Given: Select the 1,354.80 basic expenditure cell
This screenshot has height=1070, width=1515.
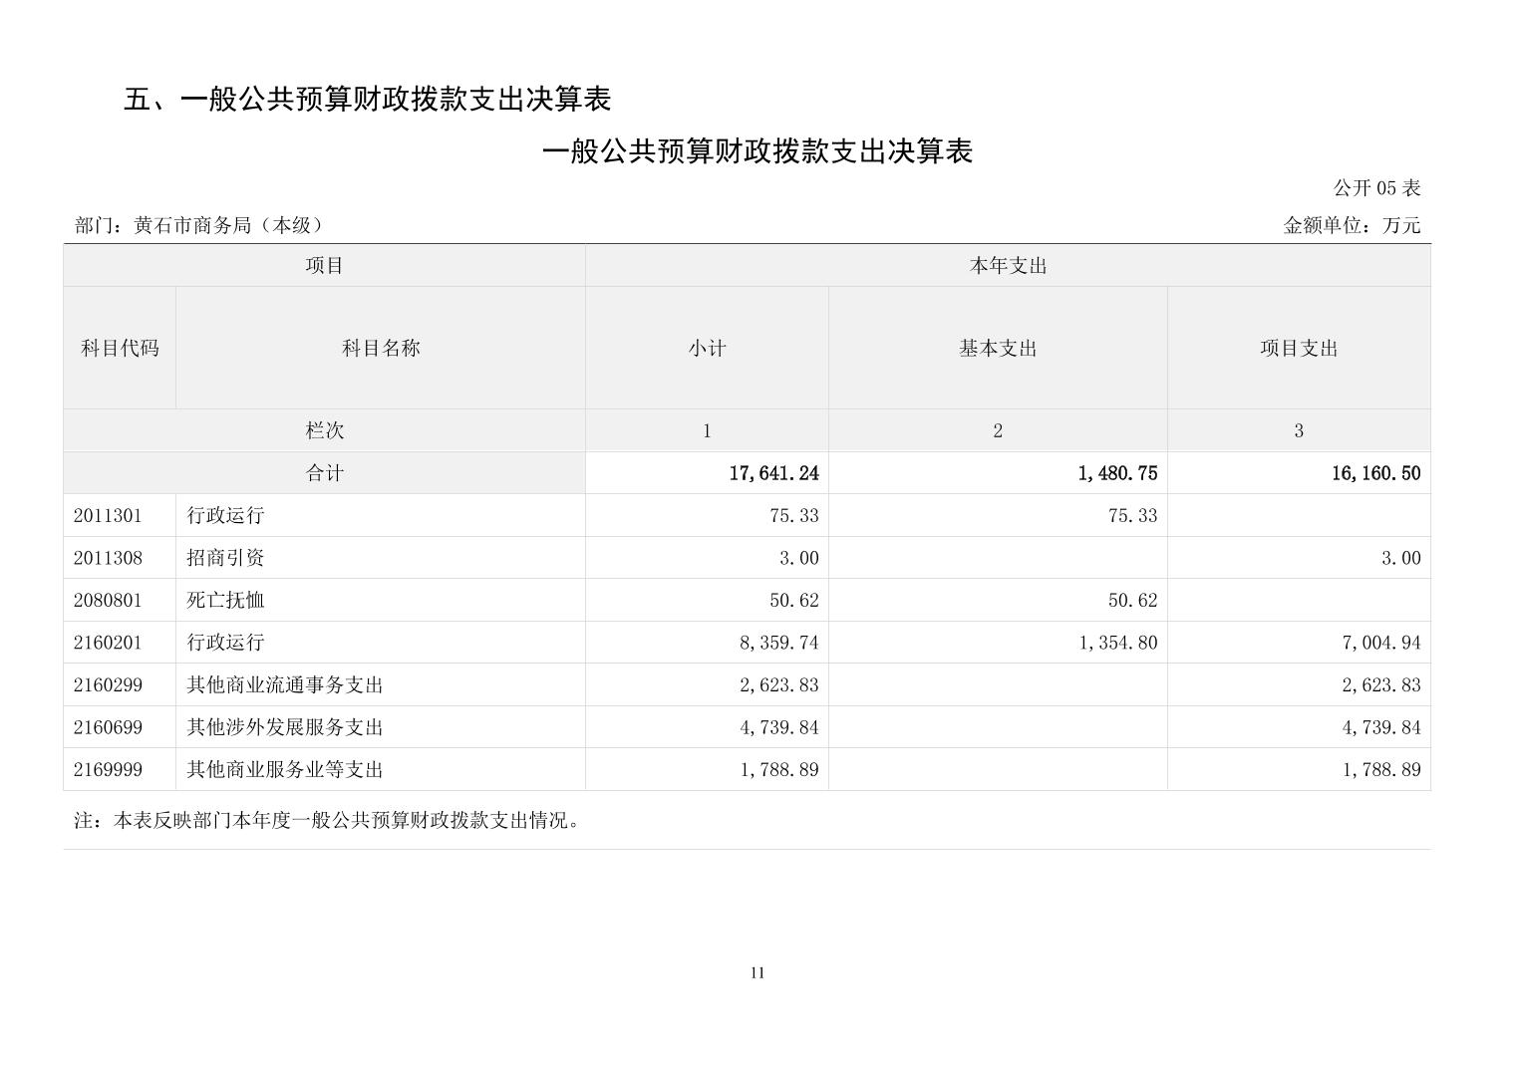Looking at the screenshot, I should coord(1117,643).
